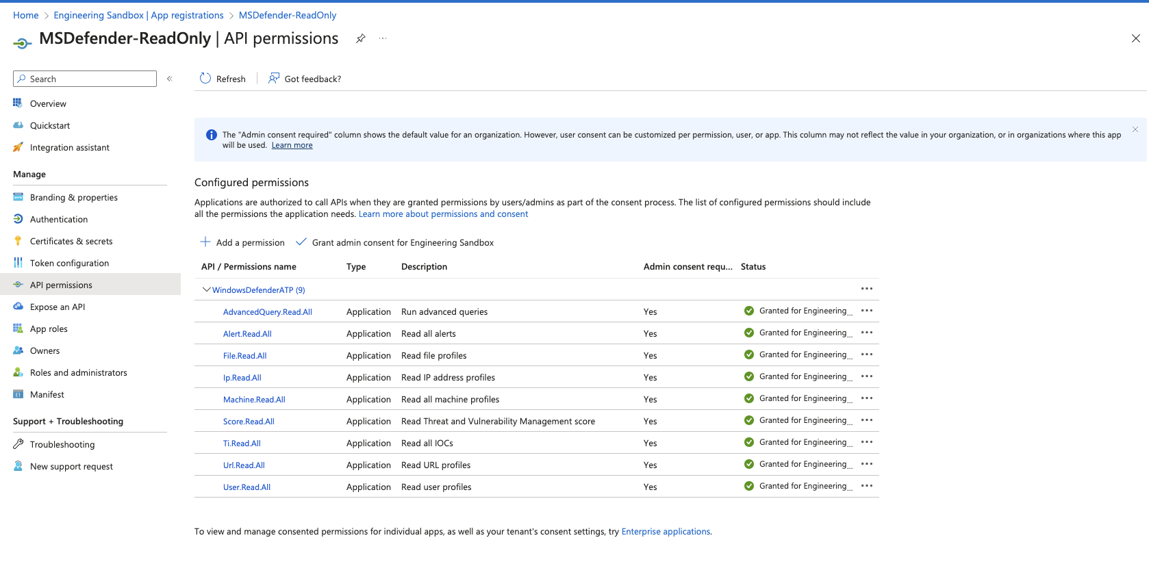
Task: Open Learn more about permissions and consent
Action: point(443,214)
